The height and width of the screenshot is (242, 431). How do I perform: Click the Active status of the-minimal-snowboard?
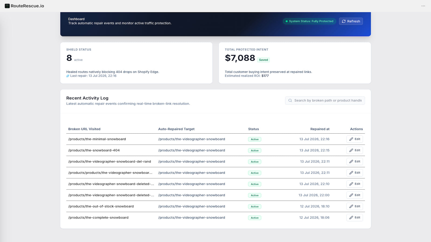click(255, 139)
